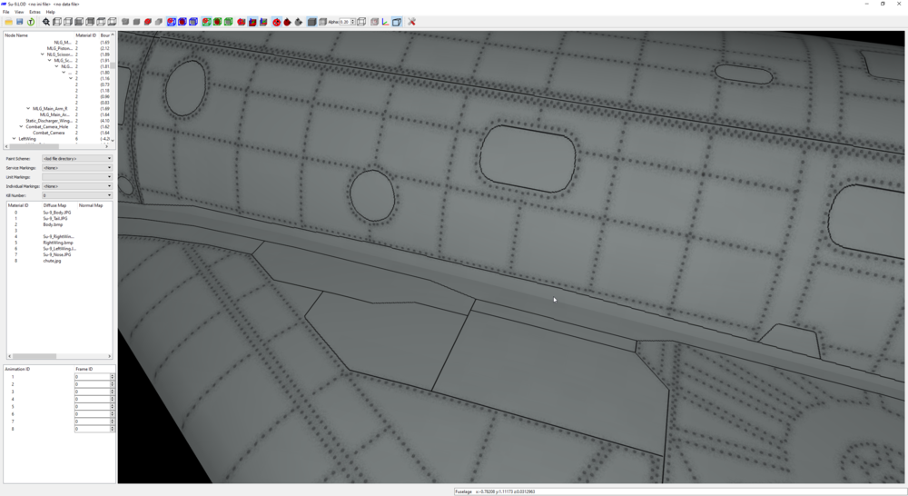Image resolution: width=908 pixels, height=496 pixels.
Task: Collapse the LeftWing tree node
Action: tap(14, 139)
